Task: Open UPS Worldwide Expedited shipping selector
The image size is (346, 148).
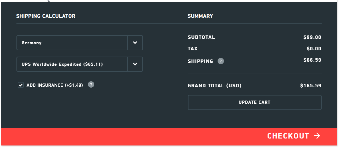Action: [72, 64]
